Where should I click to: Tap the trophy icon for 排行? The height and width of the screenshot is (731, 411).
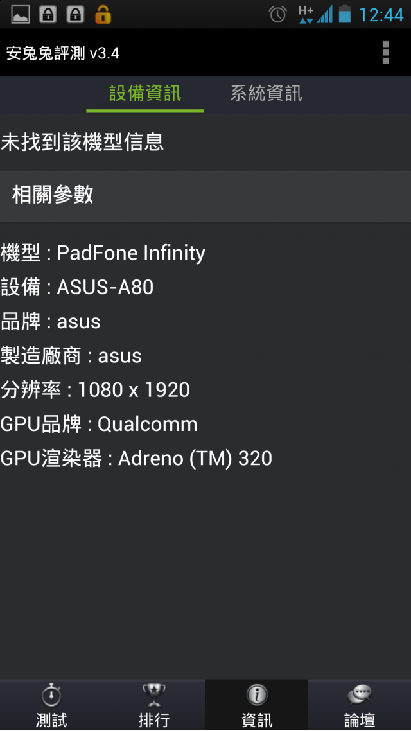[153, 696]
